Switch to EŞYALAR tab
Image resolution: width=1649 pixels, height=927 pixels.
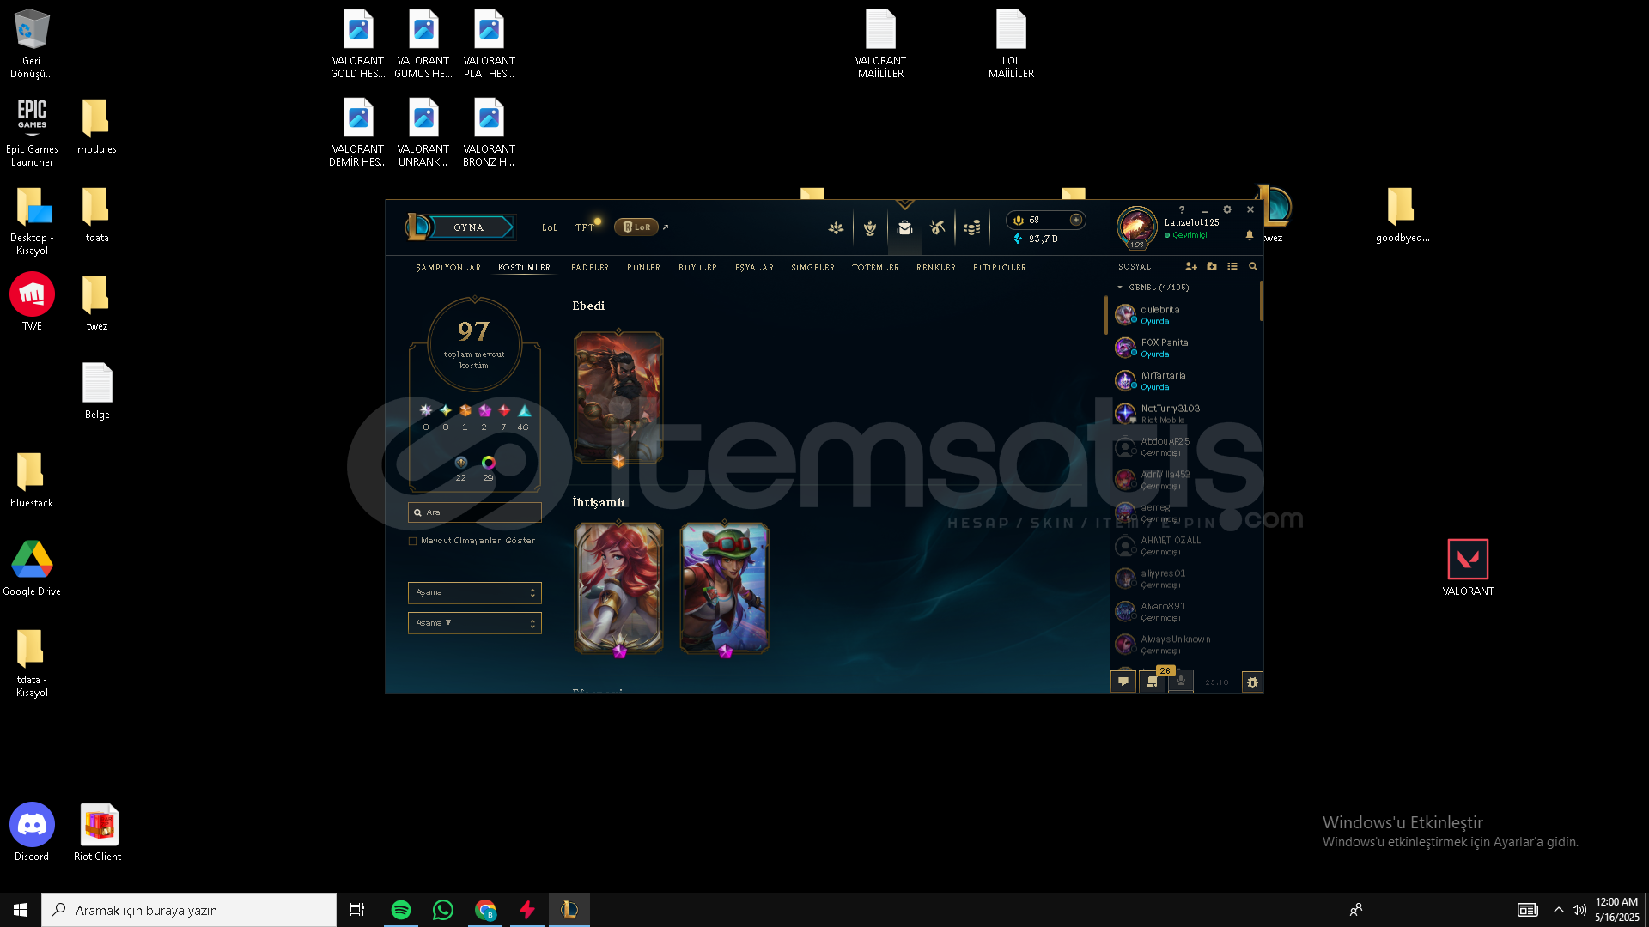pos(755,268)
